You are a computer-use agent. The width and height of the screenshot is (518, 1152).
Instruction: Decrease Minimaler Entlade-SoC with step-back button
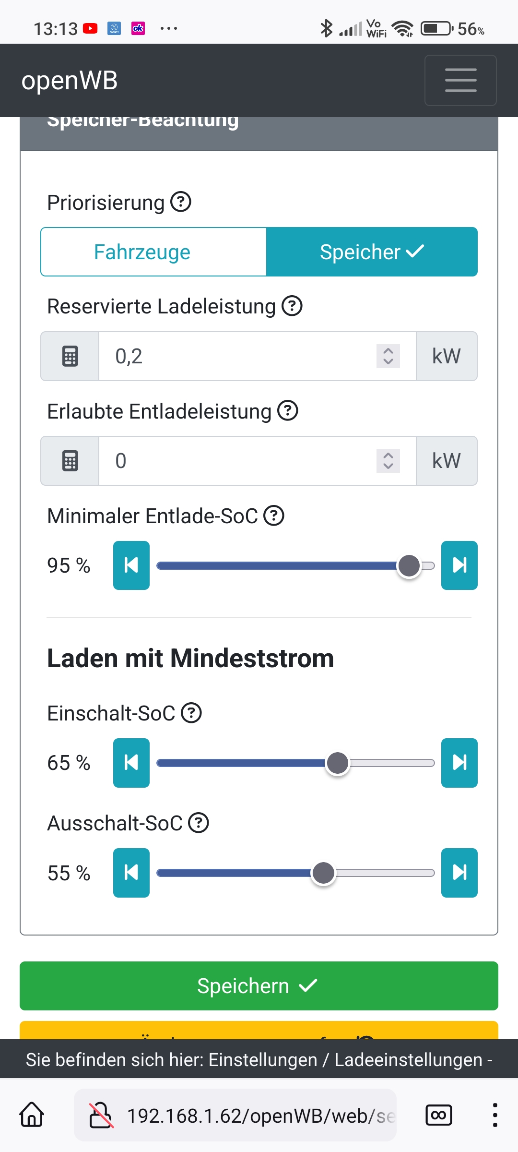click(131, 565)
